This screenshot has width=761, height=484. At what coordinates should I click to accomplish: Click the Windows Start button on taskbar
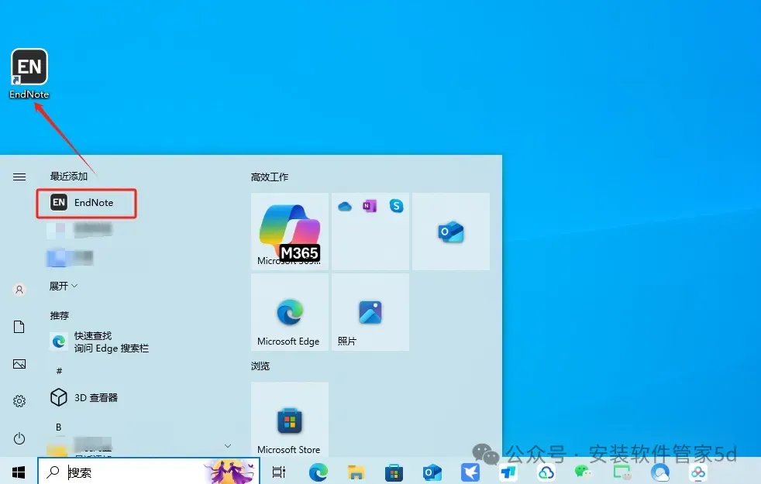pyautogui.click(x=19, y=472)
